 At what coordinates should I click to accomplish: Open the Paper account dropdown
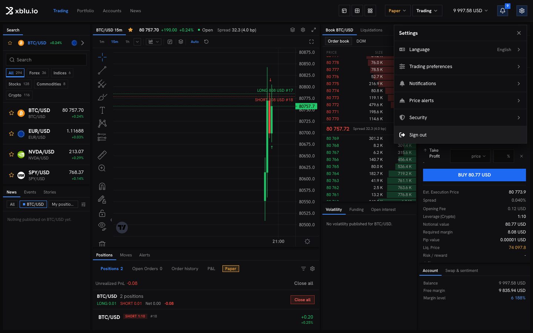397,11
